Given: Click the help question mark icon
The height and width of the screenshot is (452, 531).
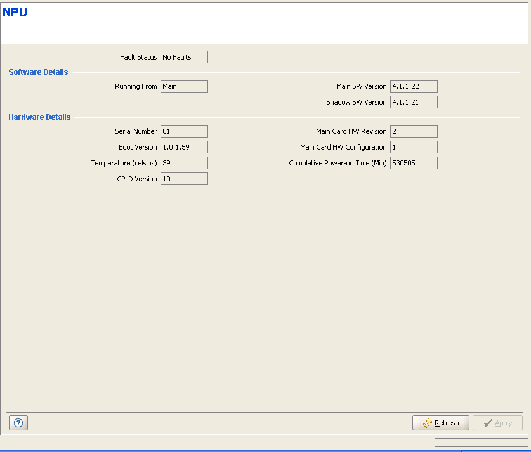Looking at the screenshot, I should (18, 423).
